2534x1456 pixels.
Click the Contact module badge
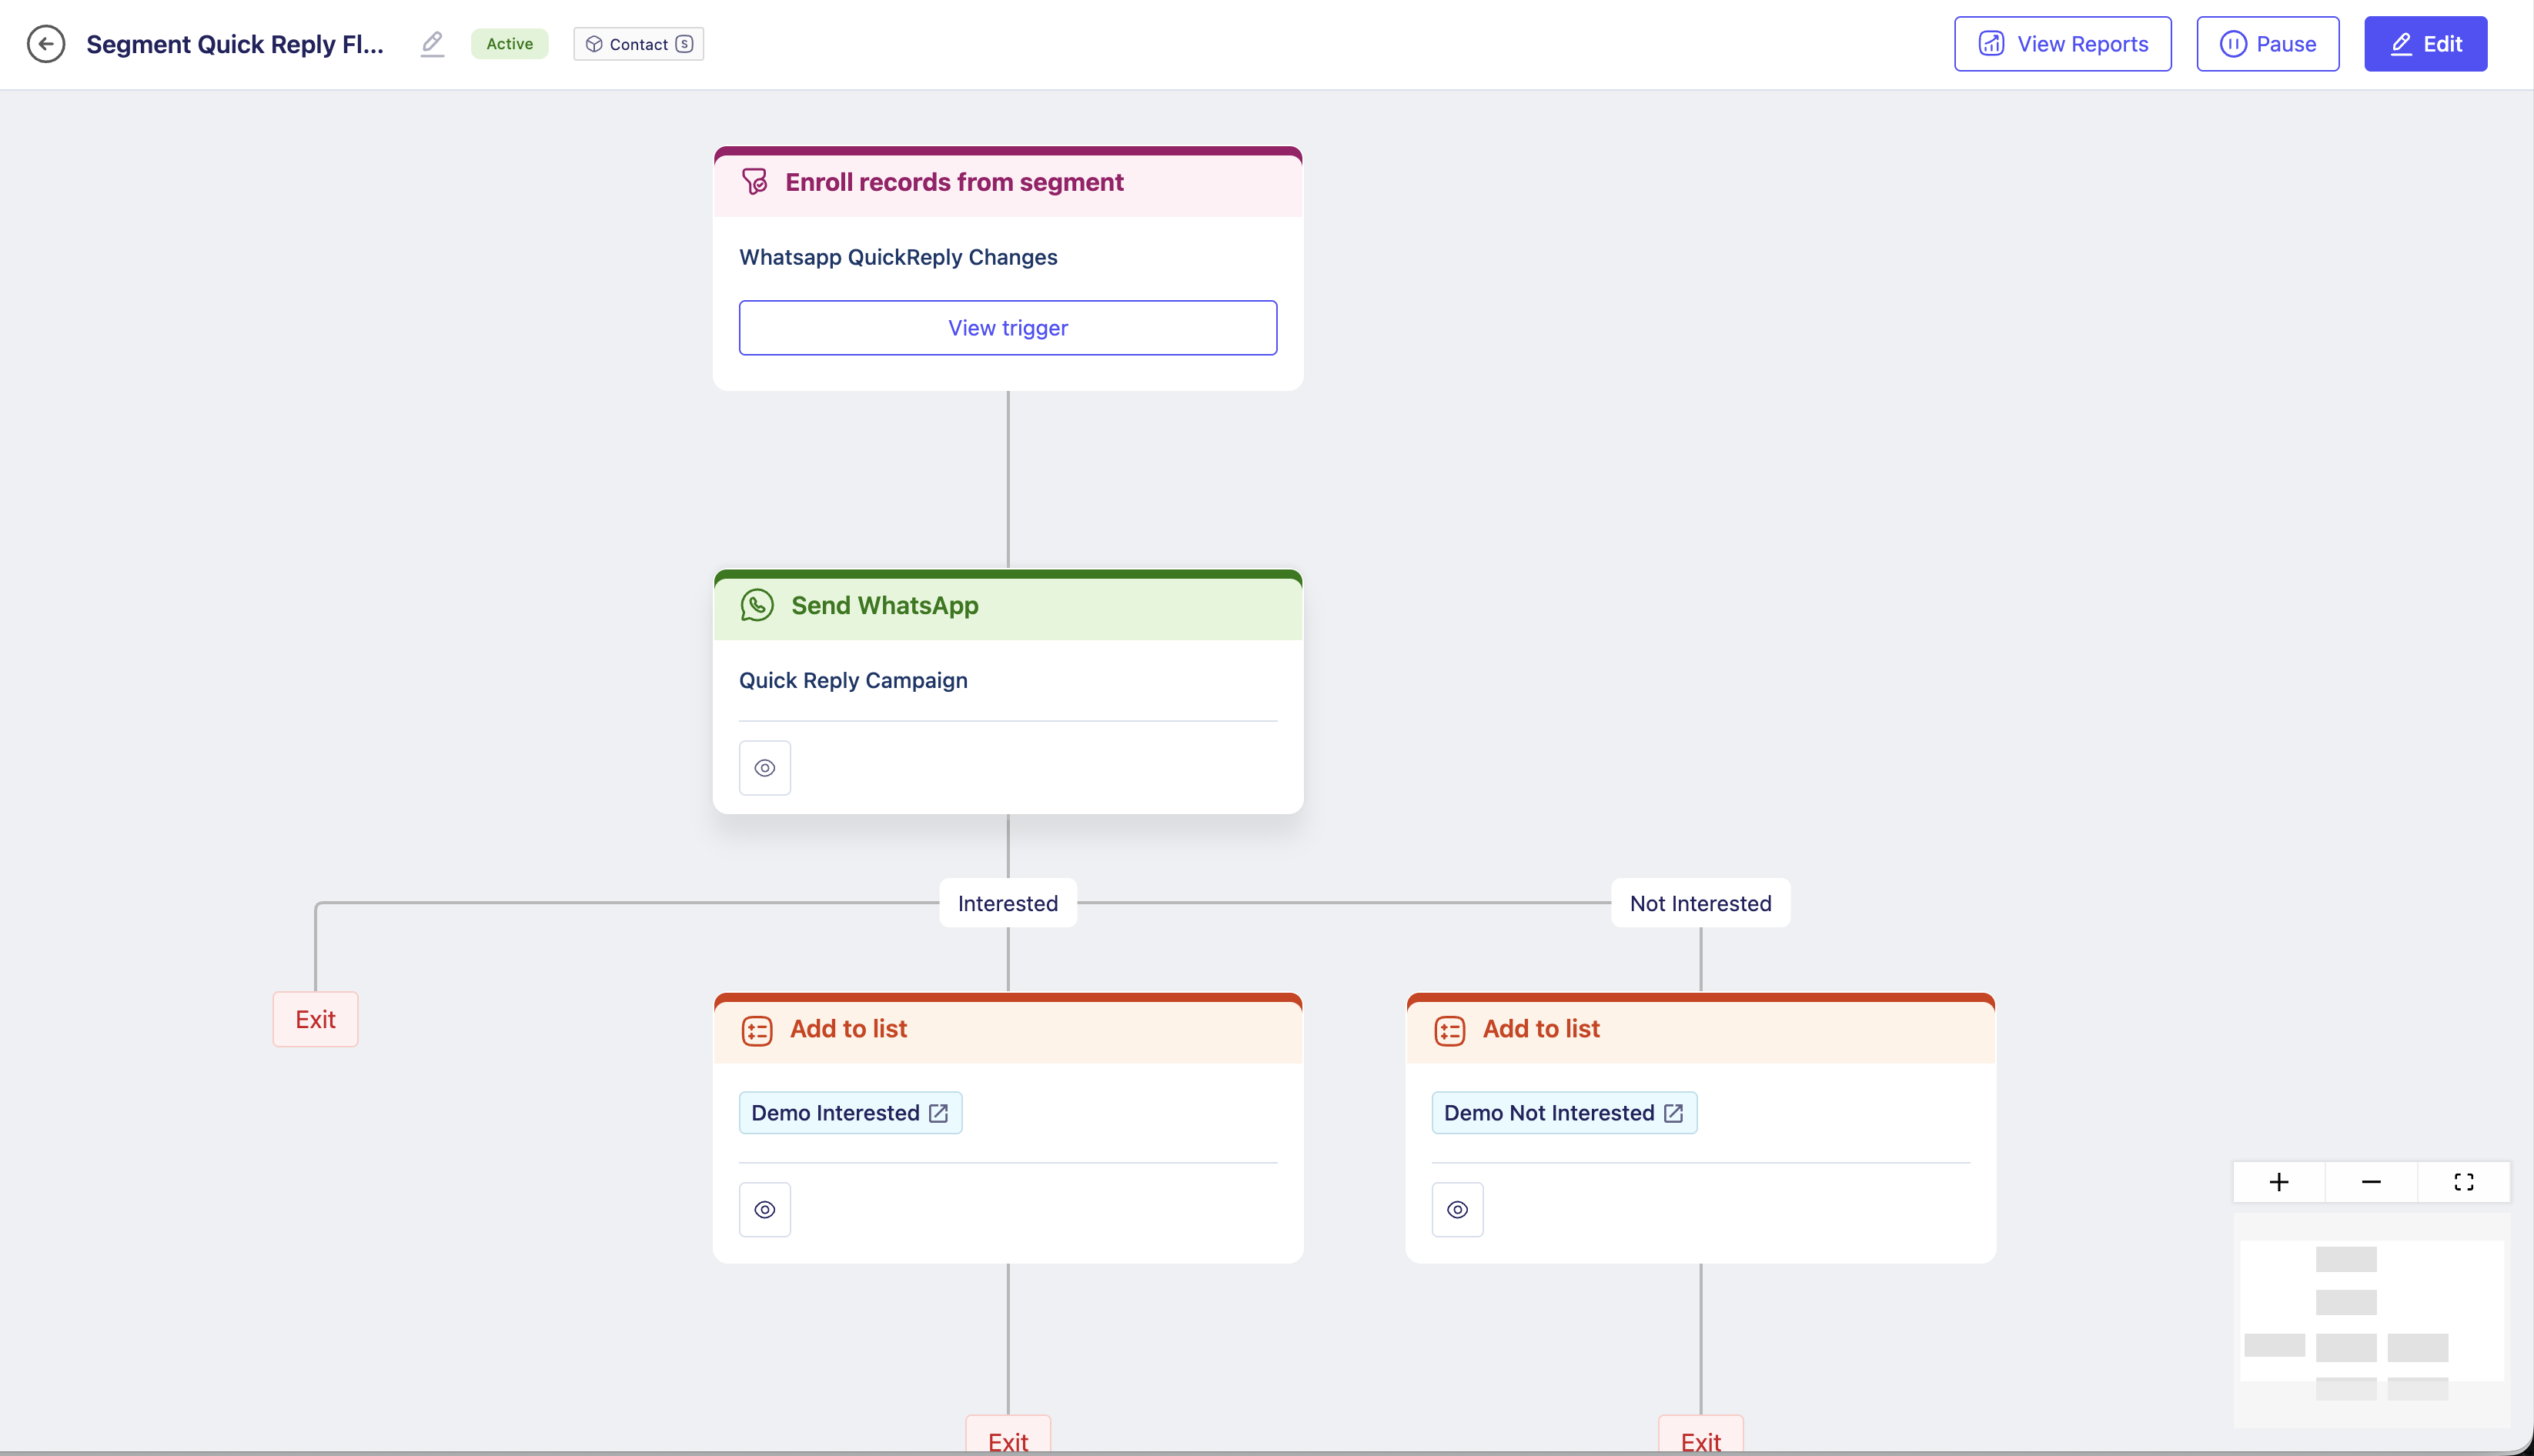tap(638, 44)
